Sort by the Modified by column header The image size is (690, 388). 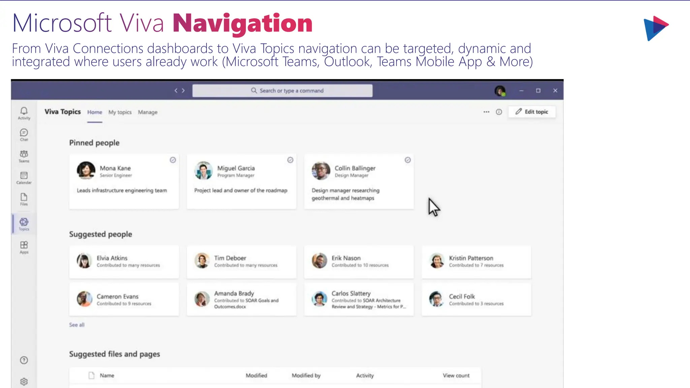(306, 375)
